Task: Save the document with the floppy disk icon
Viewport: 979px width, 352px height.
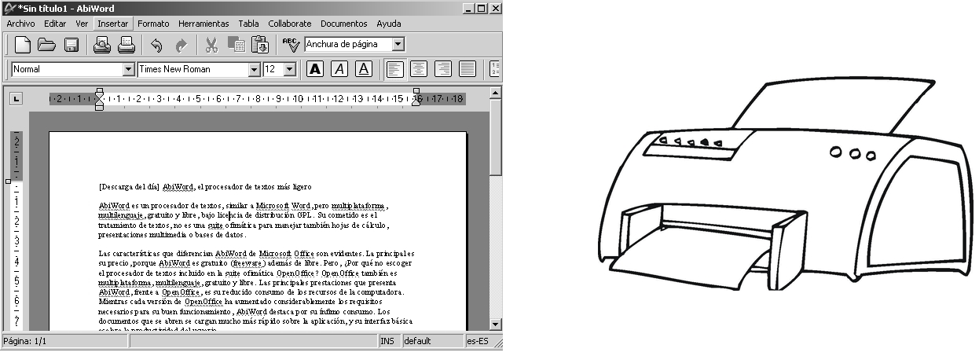Action: pos(71,45)
